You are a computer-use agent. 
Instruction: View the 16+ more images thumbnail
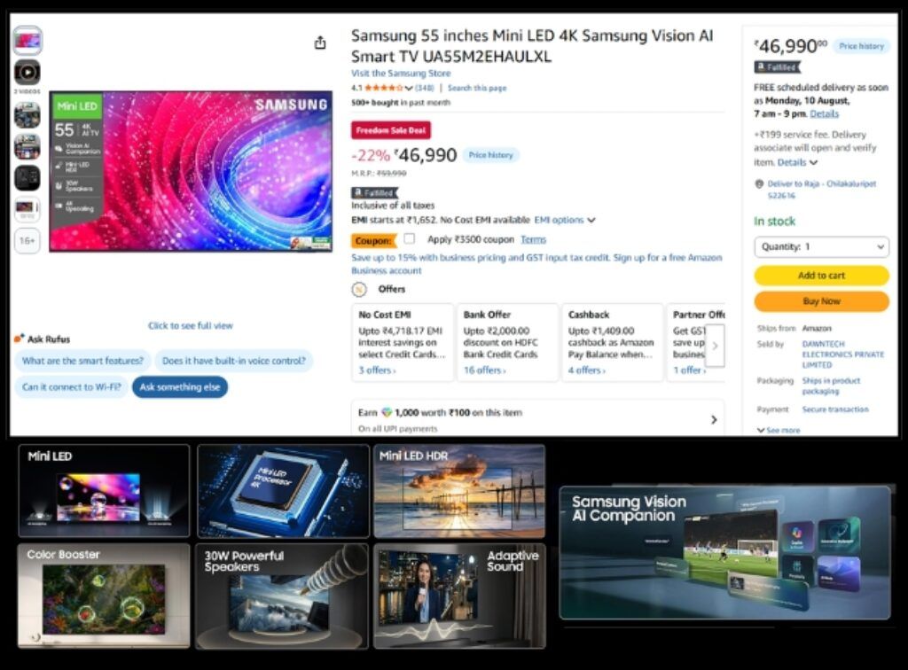point(27,240)
